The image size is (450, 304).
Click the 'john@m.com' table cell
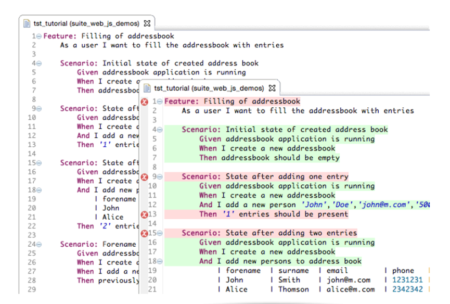pyautogui.click(x=349, y=280)
